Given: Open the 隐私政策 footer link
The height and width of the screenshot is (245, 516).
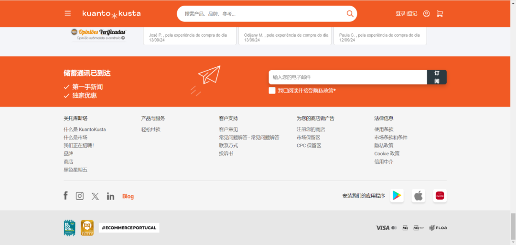Looking at the screenshot, I should click(x=384, y=146).
